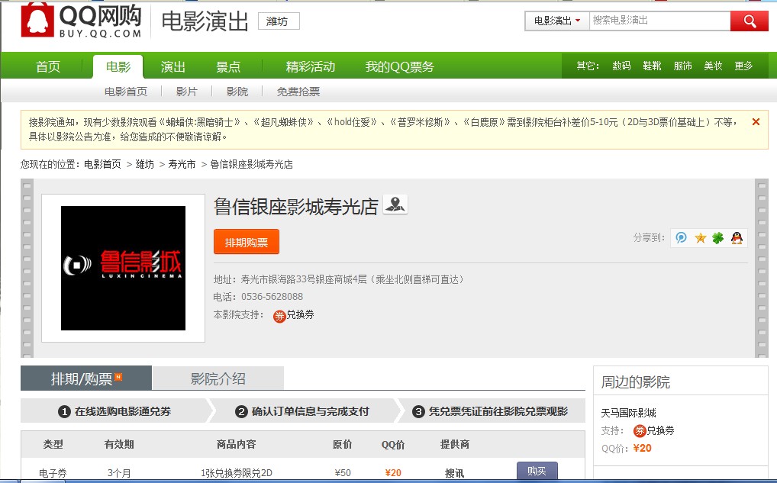Visit the 数码 category link
The width and height of the screenshot is (777, 483).
[621, 66]
